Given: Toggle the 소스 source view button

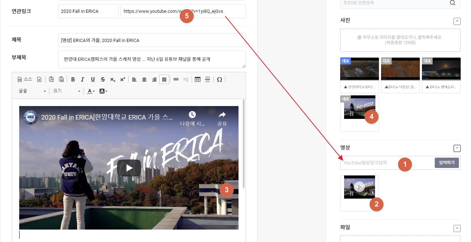Looking at the screenshot, I should click(25, 79).
